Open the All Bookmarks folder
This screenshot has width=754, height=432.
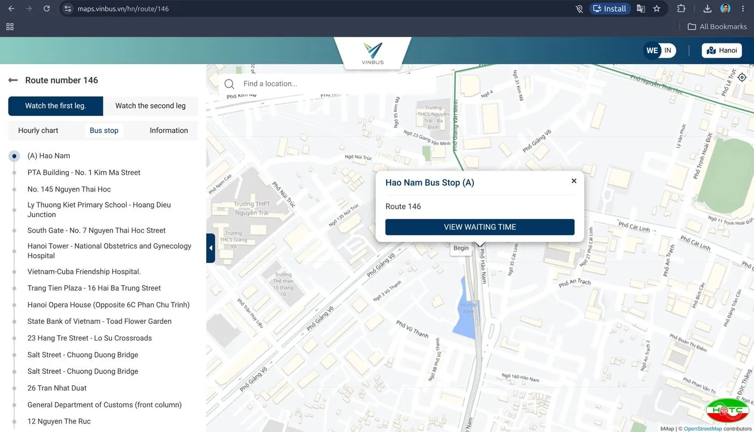click(717, 26)
